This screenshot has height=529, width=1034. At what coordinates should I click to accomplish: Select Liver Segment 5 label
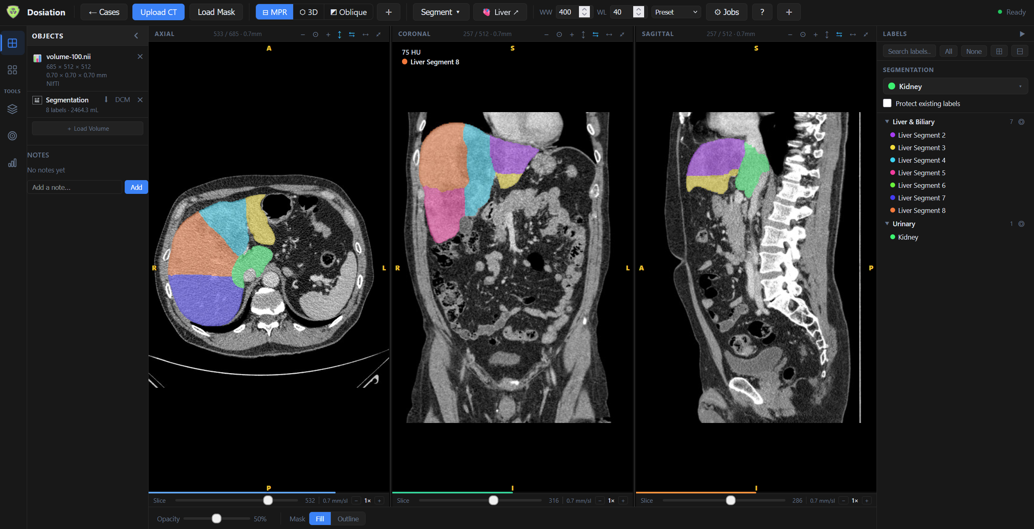pos(921,173)
